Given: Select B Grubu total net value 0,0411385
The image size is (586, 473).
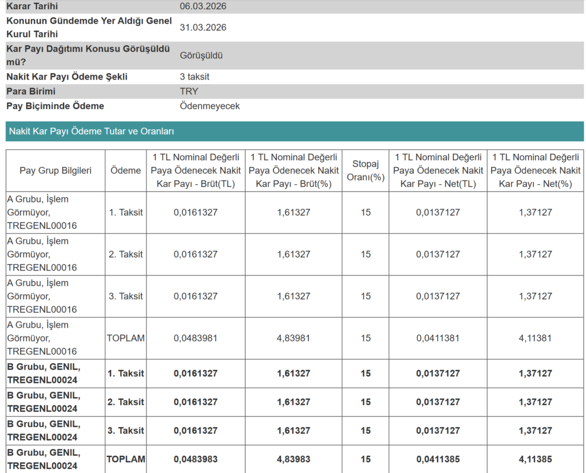Looking at the screenshot, I should (x=438, y=459).
